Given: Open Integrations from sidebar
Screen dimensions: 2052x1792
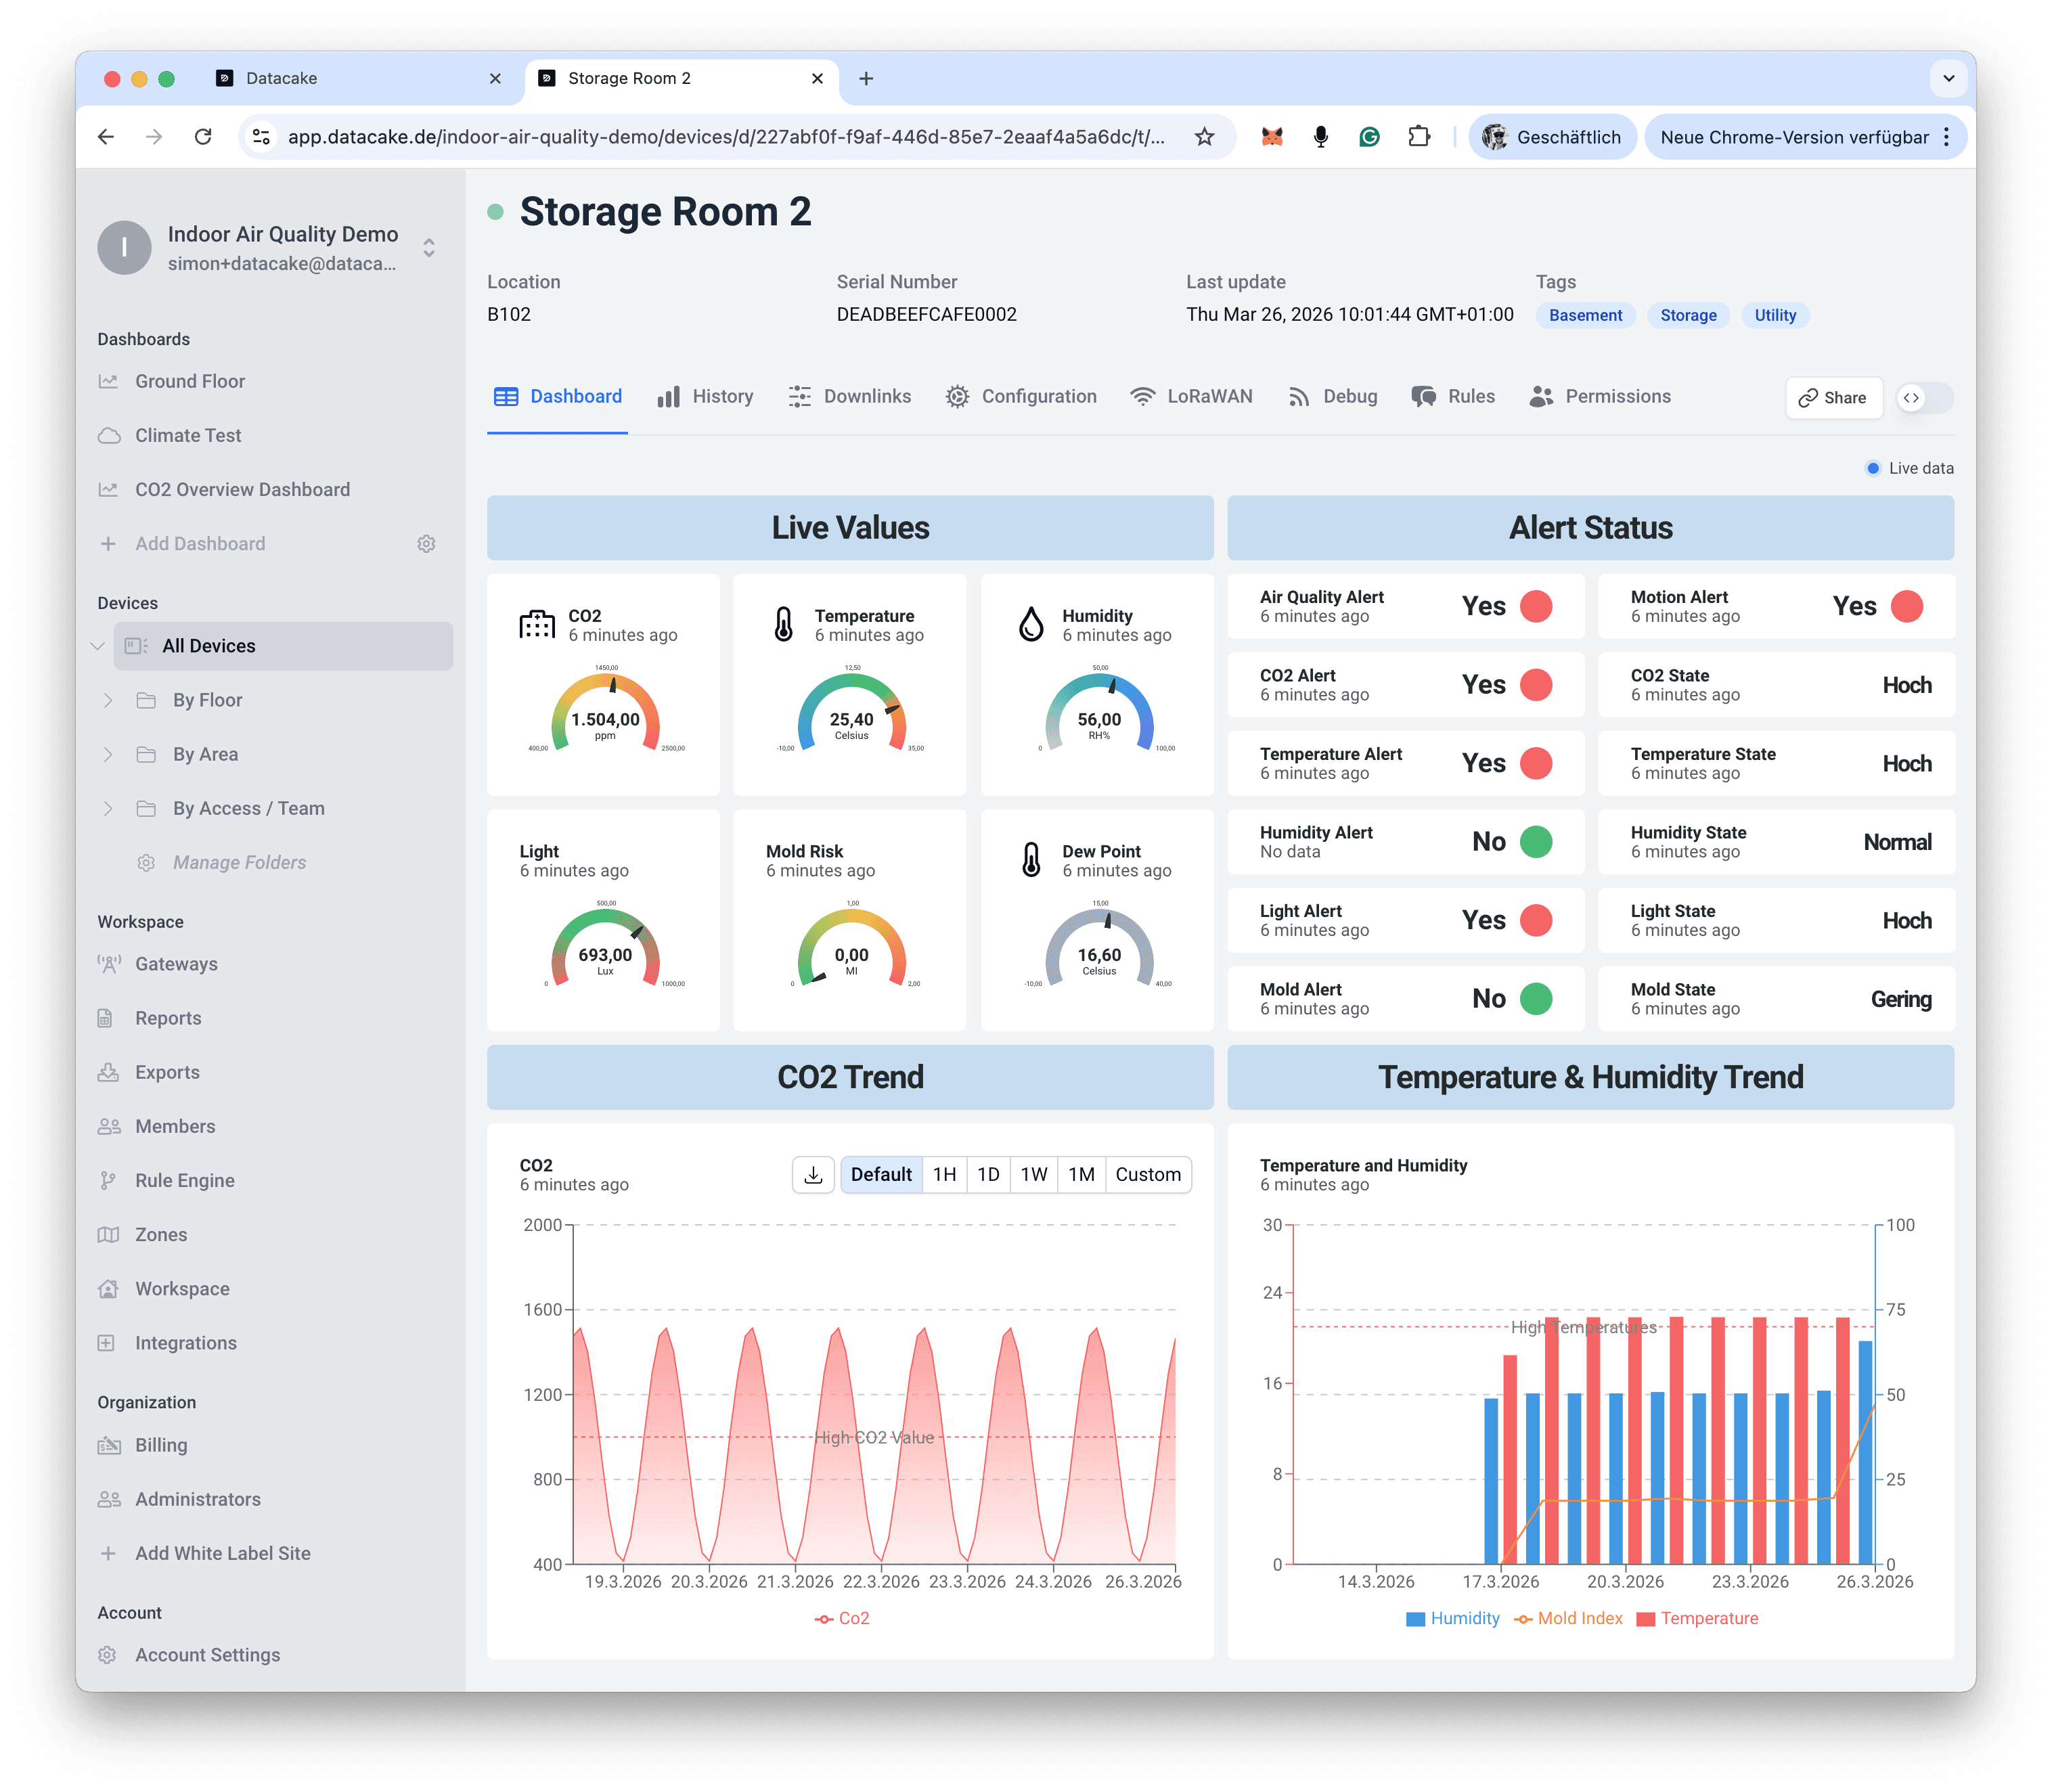Looking at the screenshot, I should 186,1343.
